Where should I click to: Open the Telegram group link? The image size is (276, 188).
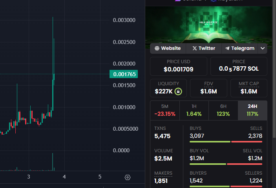tap(240, 48)
